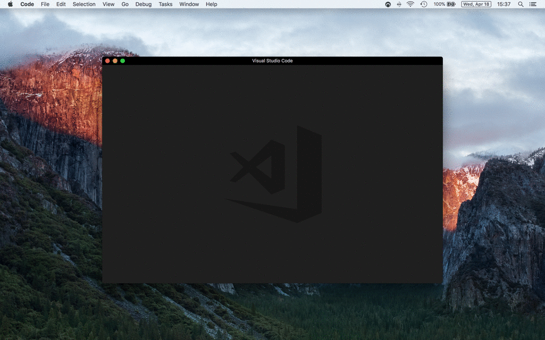The width and height of the screenshot is (545, 340).
Task: Click the 15:37 clock
Action: (x=504, y=4)
